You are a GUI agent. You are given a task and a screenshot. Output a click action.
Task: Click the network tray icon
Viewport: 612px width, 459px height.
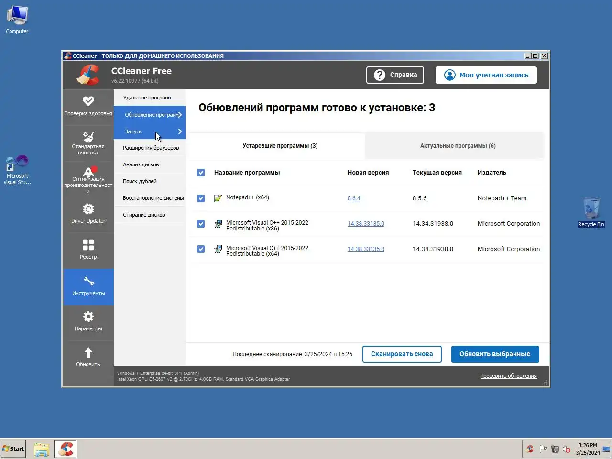coord(555,449)
